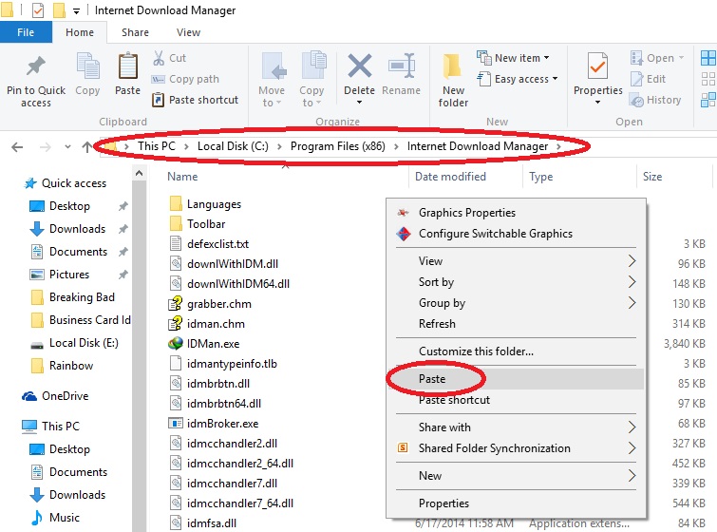This screenshot has width=717, height=532.
Task: Select Breaking Bad in Quick access
Action: [x=73, y=297]
